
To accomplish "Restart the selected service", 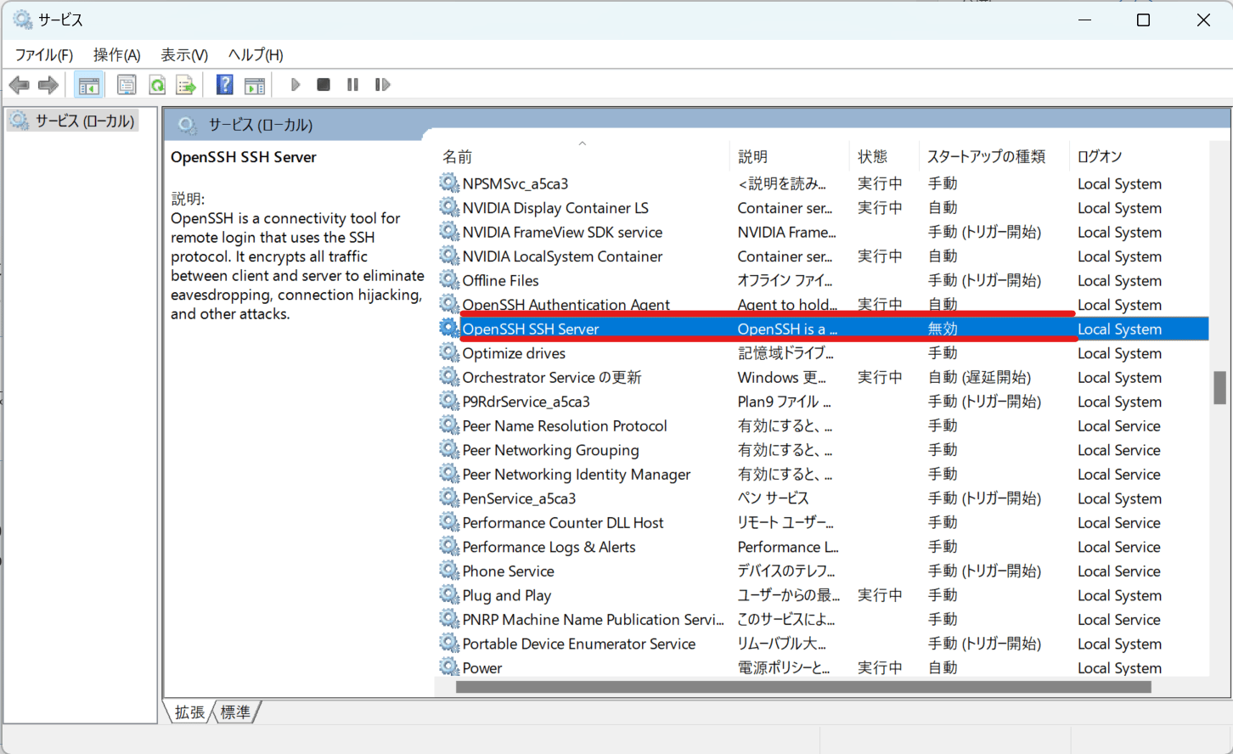I will 382,84.
